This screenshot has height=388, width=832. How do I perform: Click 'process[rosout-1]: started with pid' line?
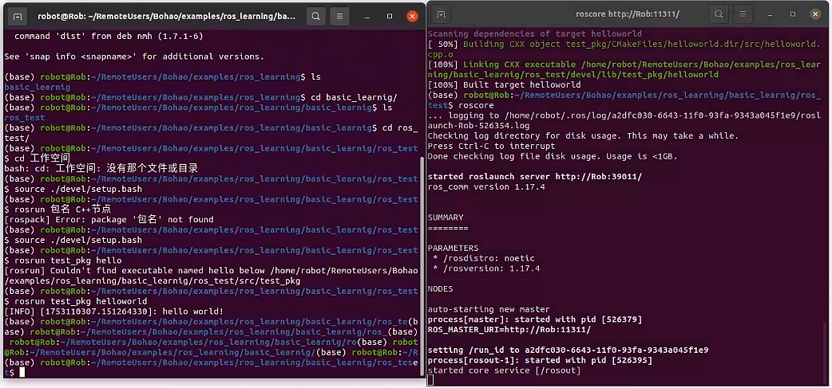(541, 360)
